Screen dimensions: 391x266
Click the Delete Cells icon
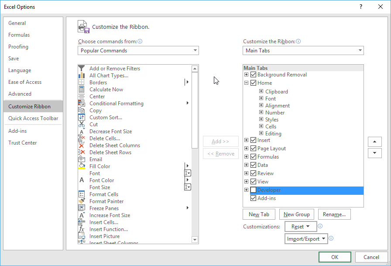(81, 138)
